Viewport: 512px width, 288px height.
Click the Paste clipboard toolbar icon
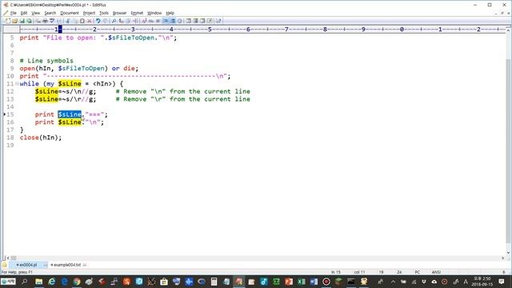82,21
